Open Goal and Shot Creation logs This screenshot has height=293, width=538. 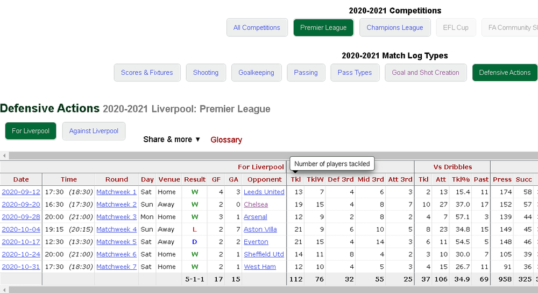tap(426, 73)
